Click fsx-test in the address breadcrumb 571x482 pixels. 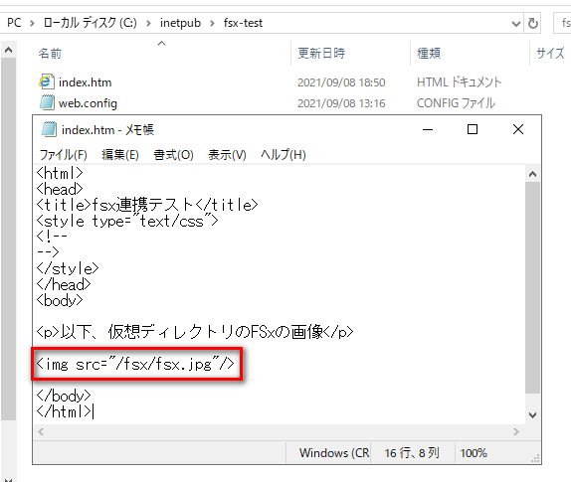[243, 23]
